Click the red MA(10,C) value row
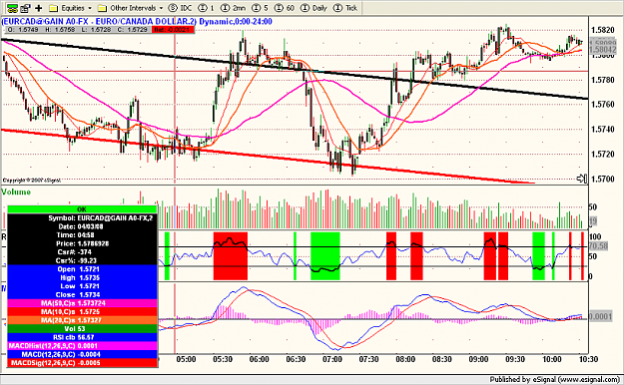 pos(82,312)
